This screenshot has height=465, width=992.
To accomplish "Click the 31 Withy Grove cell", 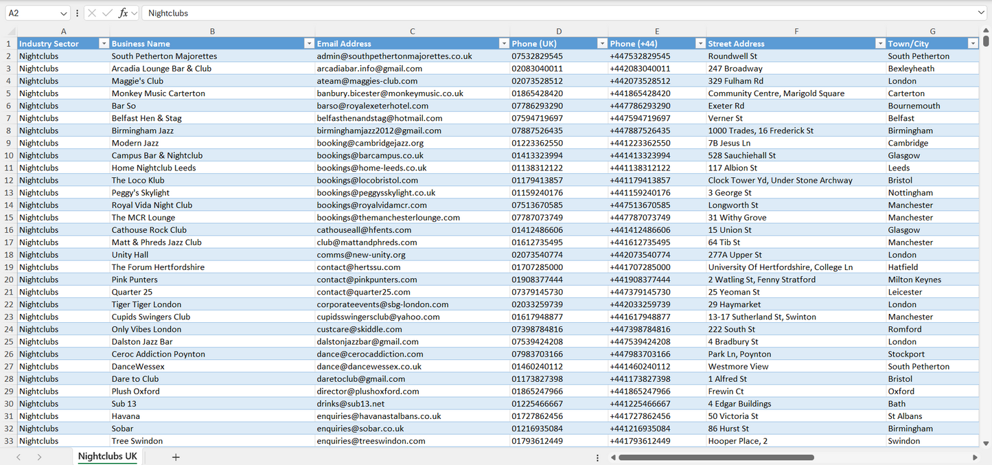I will (796, 218).
